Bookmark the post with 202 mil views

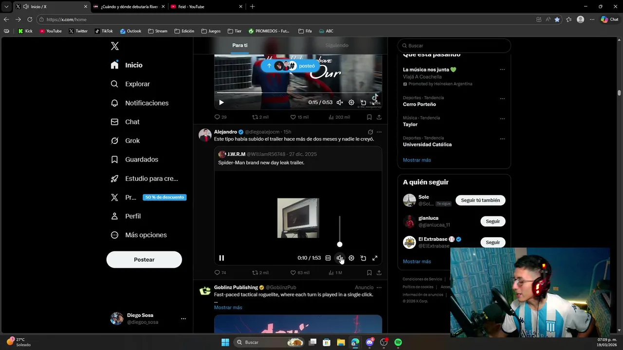(x=369, y=117)
